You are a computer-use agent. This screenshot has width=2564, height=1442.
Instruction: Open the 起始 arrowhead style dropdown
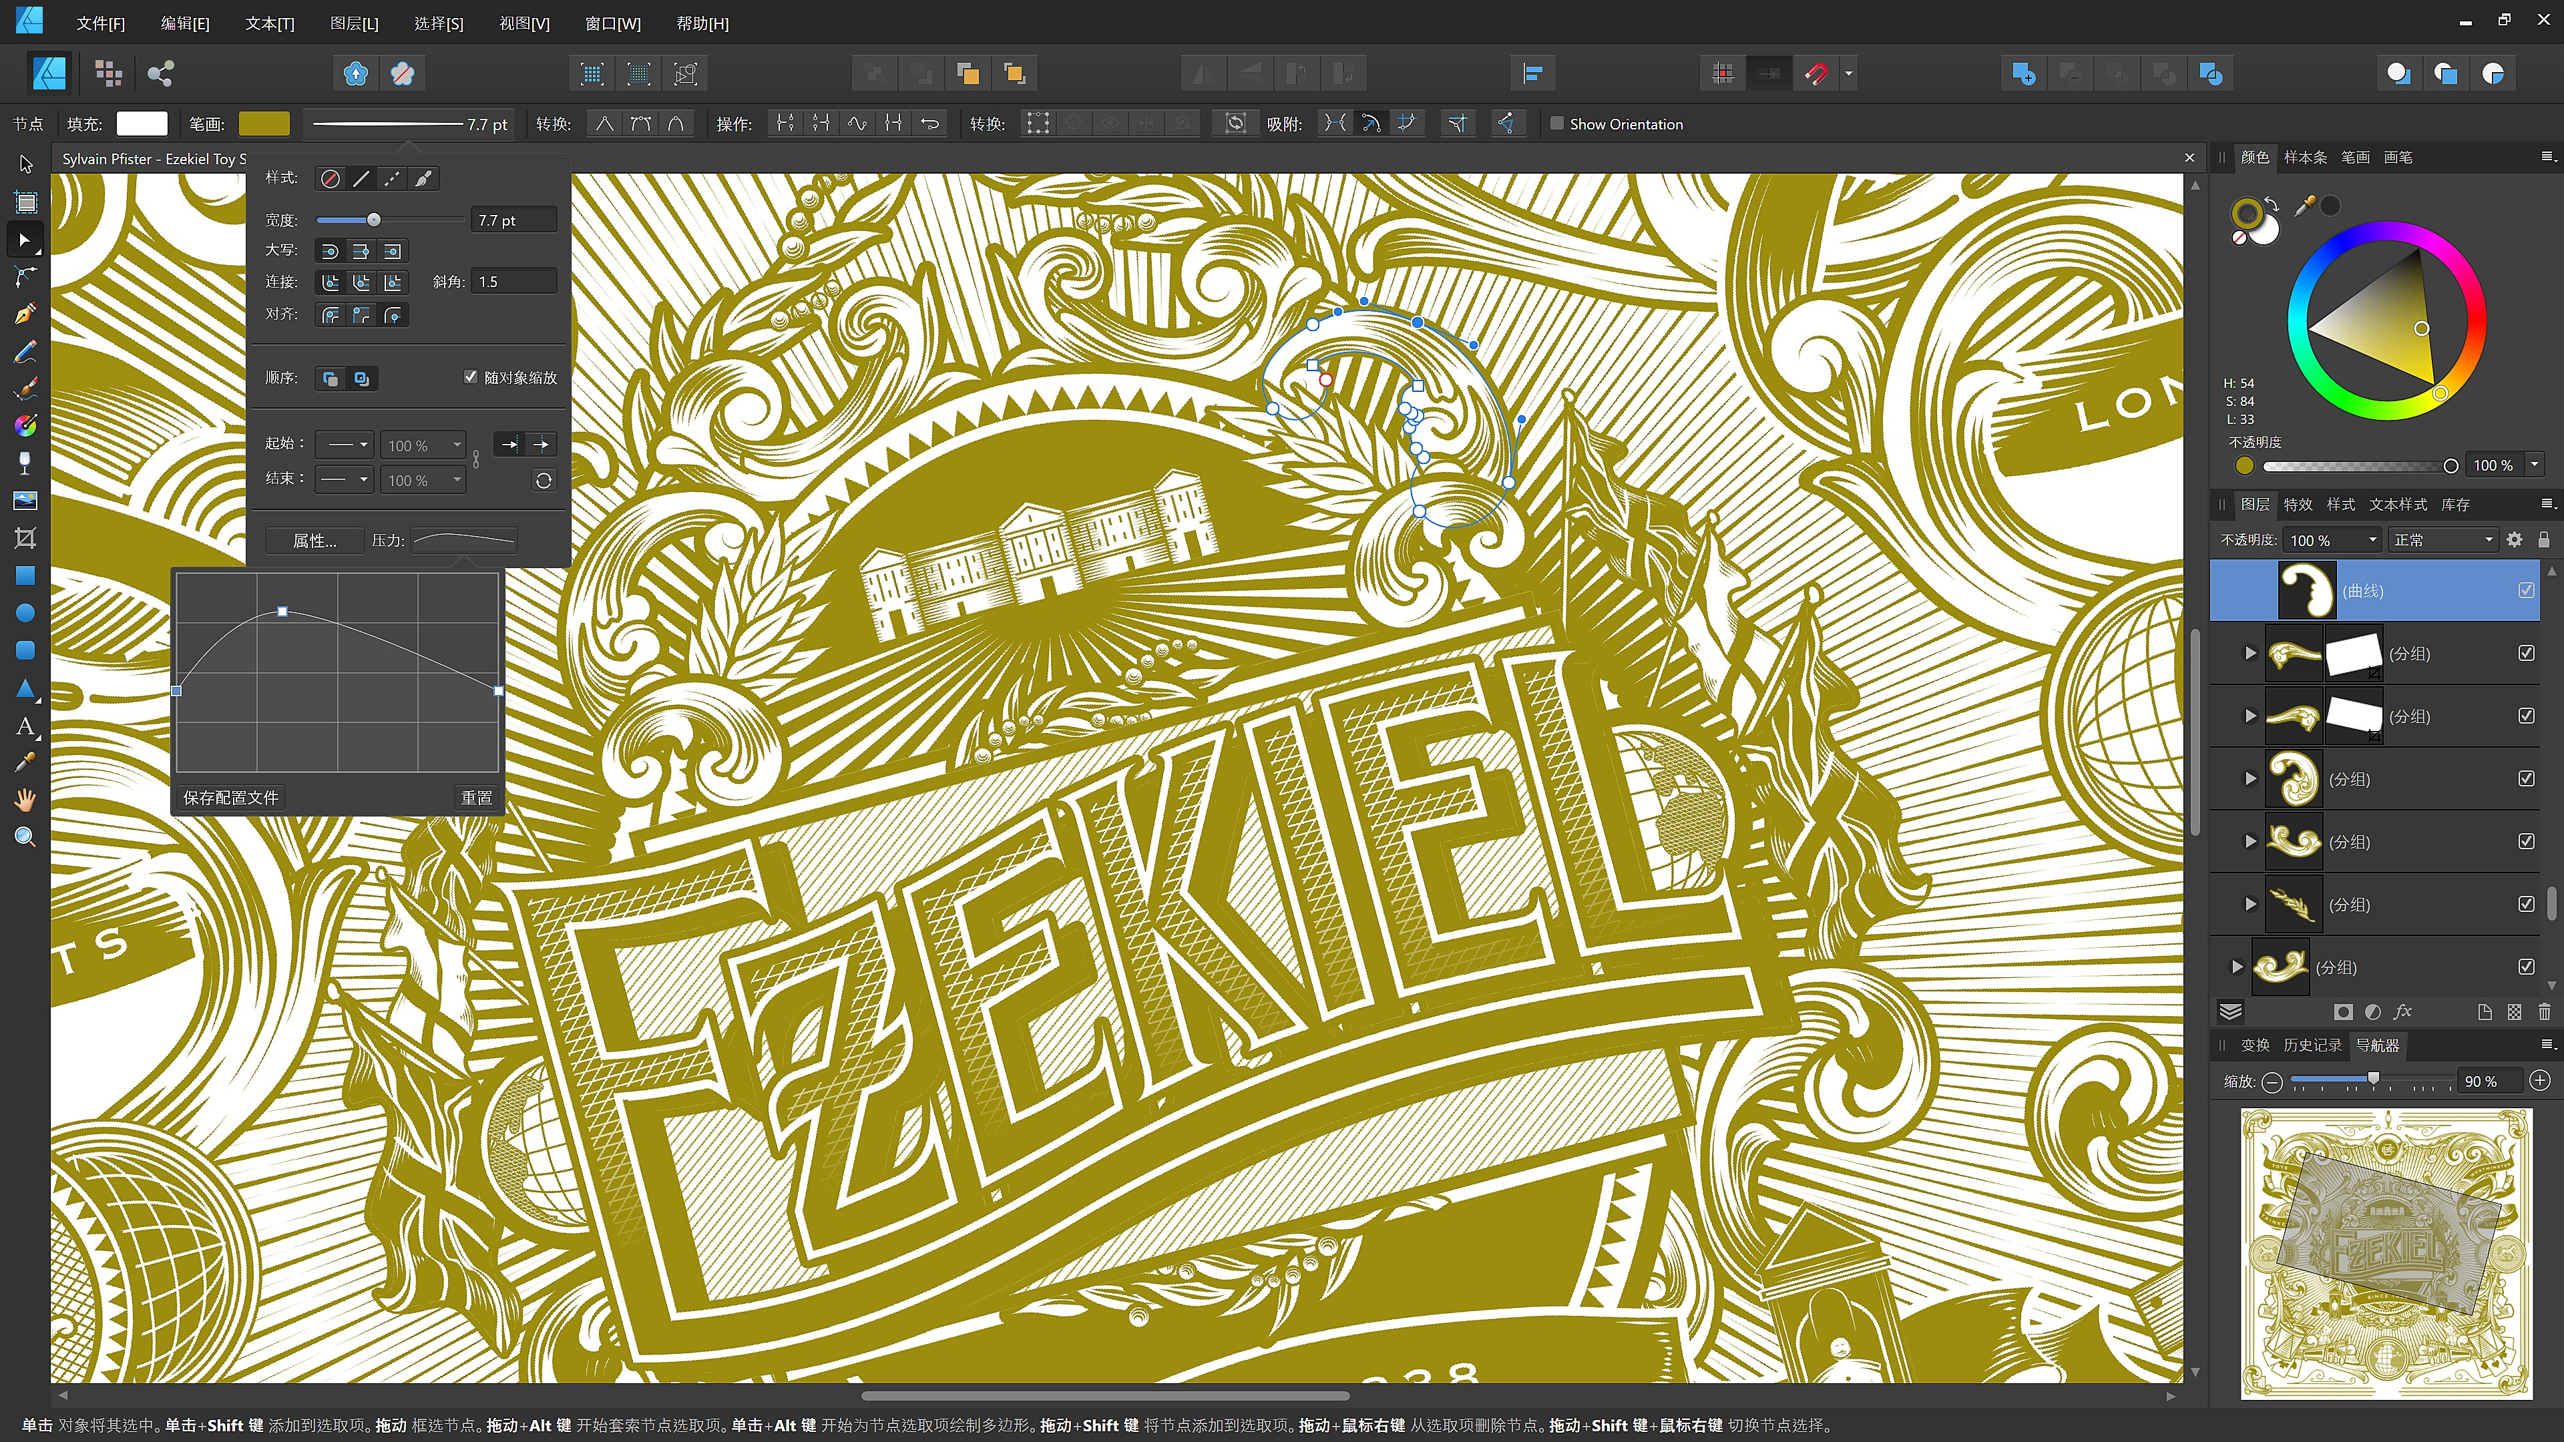345,445
